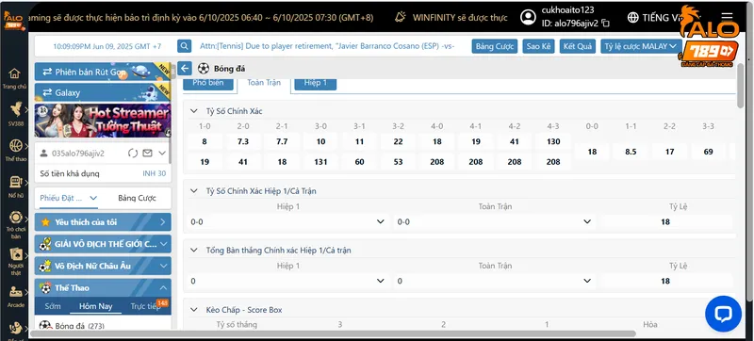Click the Tennis announcement text link
The width and height of the screenshot is (754, 341).
tap(327, 46)
